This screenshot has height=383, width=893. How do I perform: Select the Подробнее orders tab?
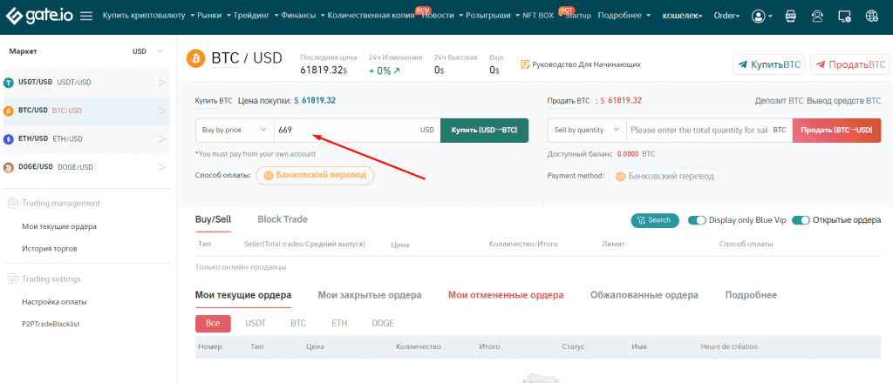751,295
